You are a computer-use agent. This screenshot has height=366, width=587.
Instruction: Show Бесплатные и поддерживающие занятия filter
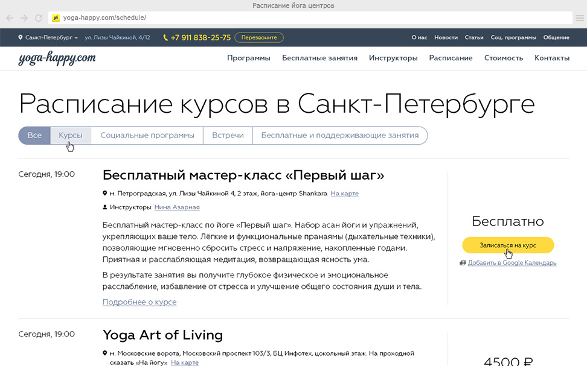(339, 136)
